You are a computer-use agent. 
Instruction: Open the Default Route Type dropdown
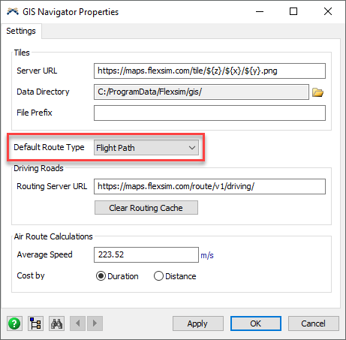(146, 148)
